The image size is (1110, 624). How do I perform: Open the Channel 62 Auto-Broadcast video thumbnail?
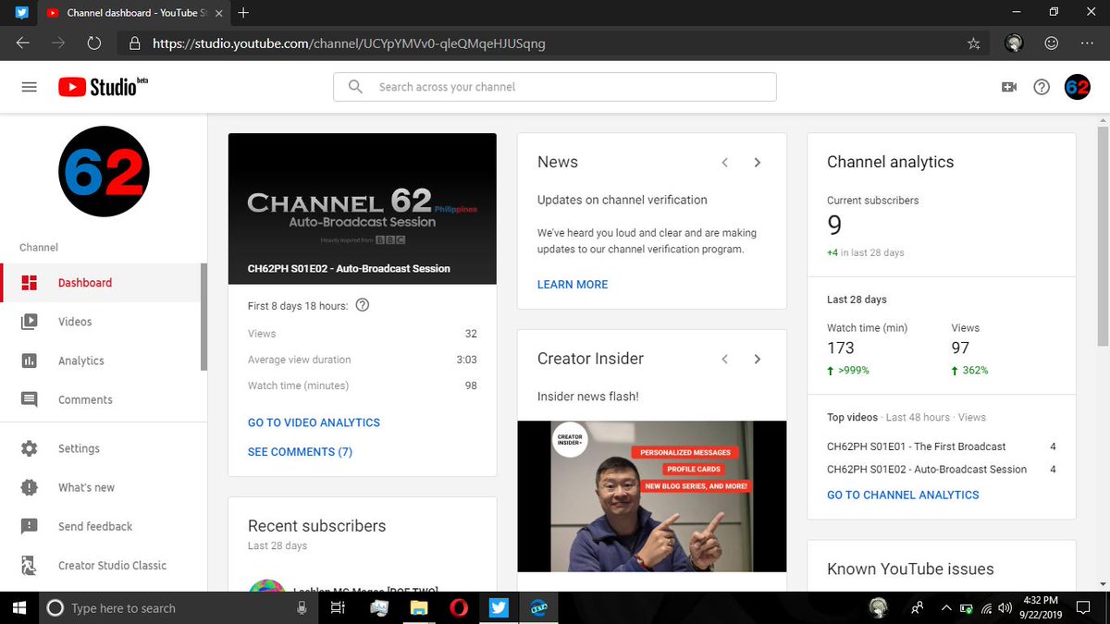(x=362, y=208)
